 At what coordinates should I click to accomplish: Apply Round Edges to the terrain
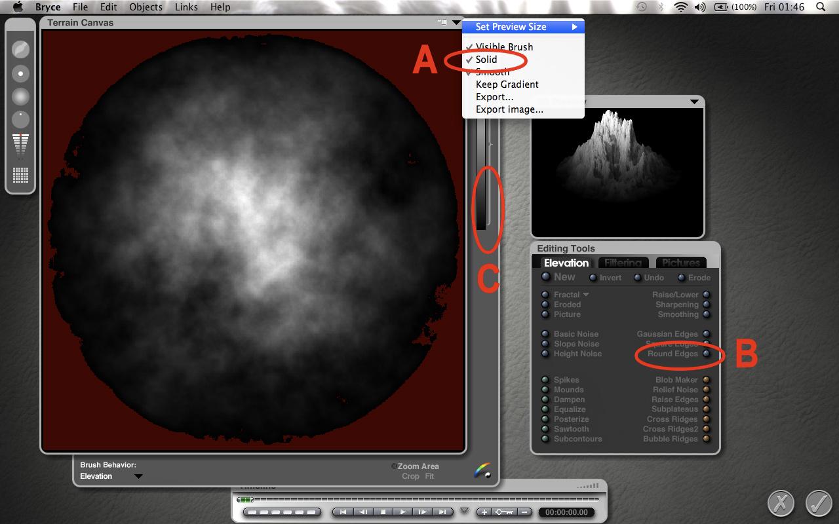pyautogui.click(x=707, y=354)
